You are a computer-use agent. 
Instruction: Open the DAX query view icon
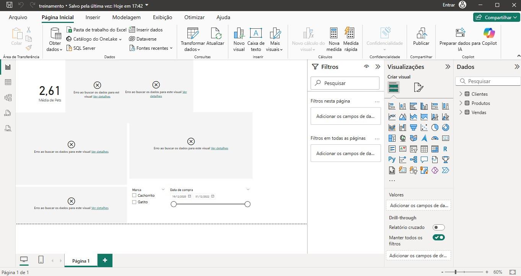(x=8, y=113)
